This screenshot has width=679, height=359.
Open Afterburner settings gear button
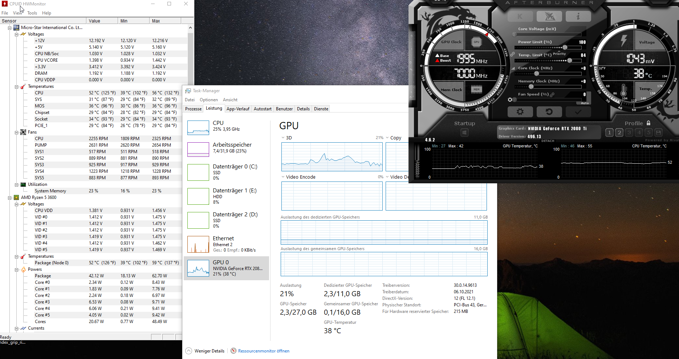[x=520, y=112]
